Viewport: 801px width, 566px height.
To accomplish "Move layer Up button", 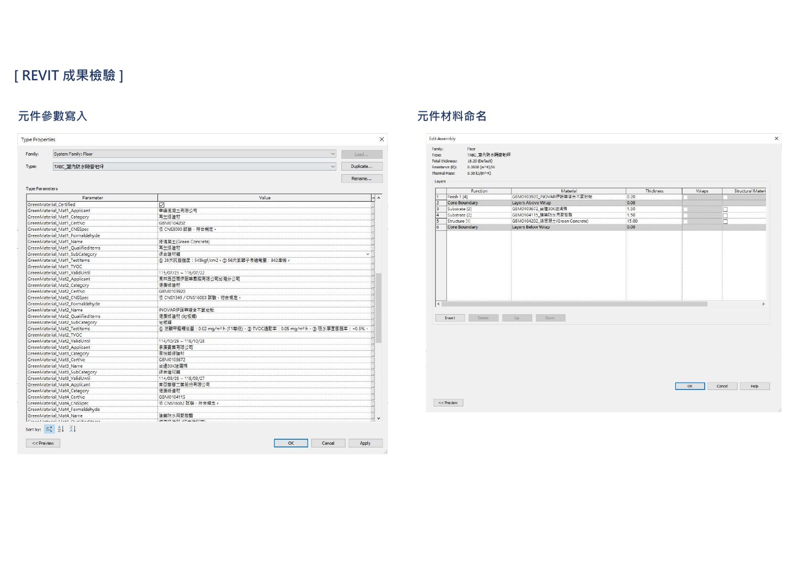I will click(x=517, y=318).
